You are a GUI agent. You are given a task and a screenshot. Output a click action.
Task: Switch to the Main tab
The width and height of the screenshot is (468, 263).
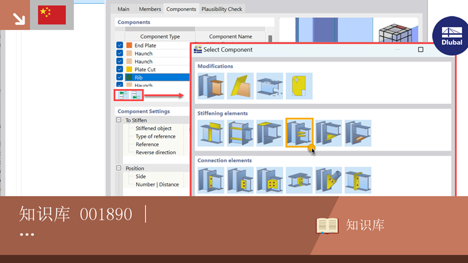pyautogui.click(x=123, y=9)
